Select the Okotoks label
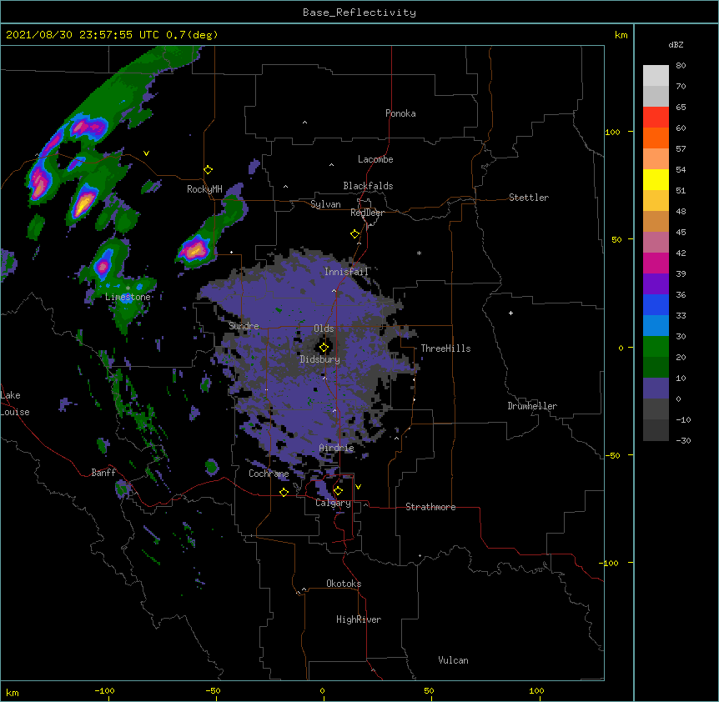The image size is (719, 702). 344,584
